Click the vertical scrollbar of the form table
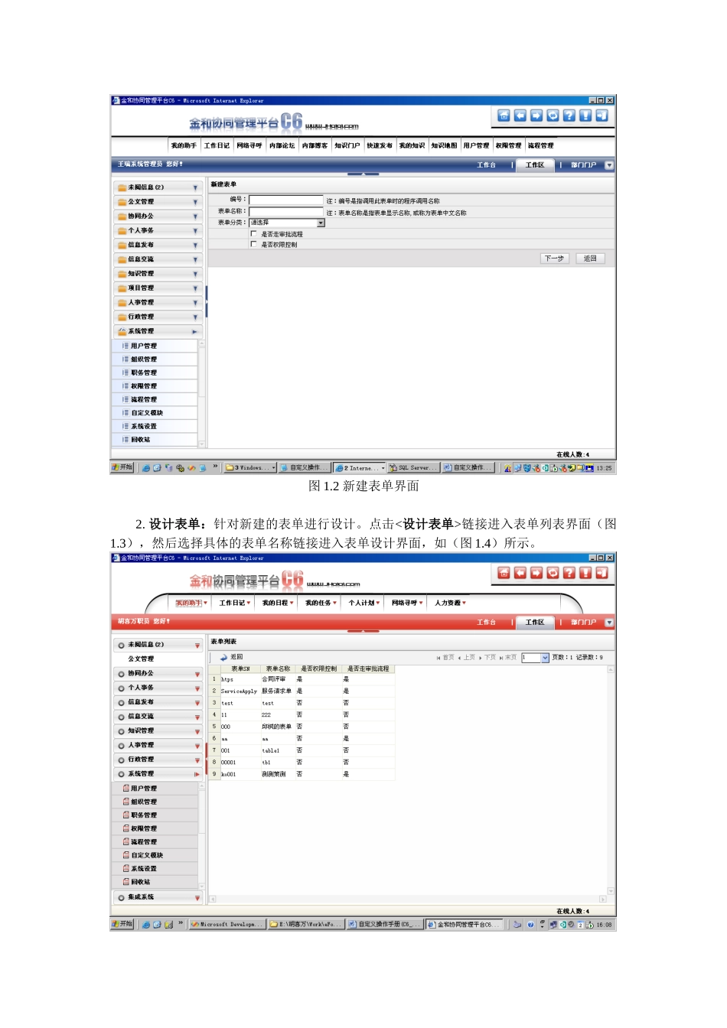The height and width of the screenshot is (1028, 727). [611, 779]
